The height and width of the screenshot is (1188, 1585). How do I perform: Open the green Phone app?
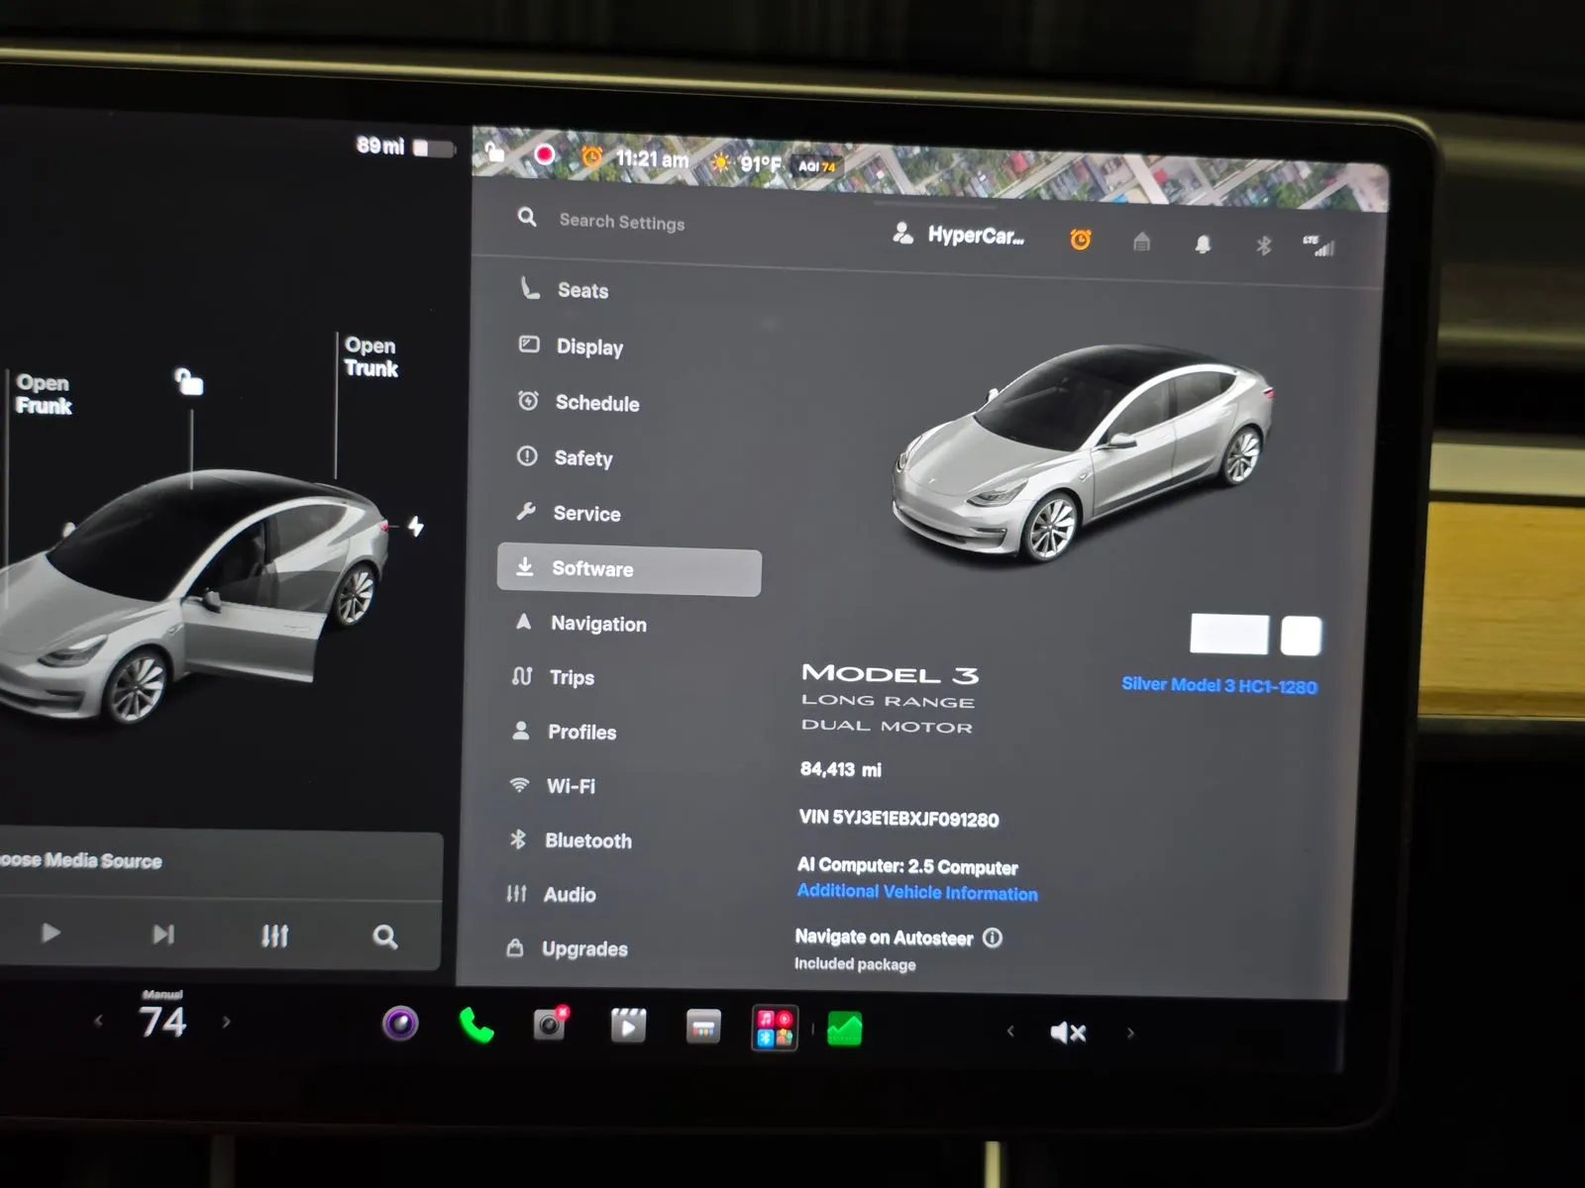pyautogui.click(x=476, y=1026)
